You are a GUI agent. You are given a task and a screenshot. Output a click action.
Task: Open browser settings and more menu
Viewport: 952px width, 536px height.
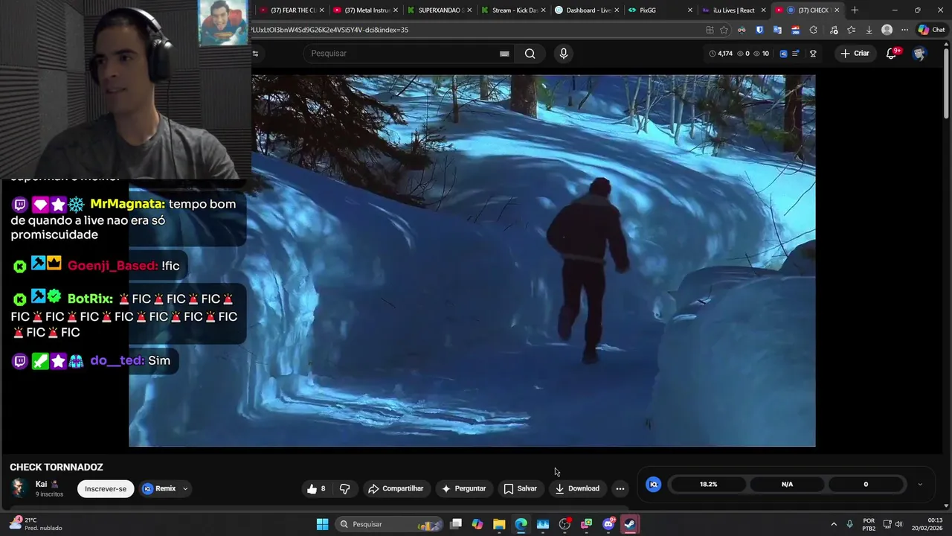pos(904,30)
